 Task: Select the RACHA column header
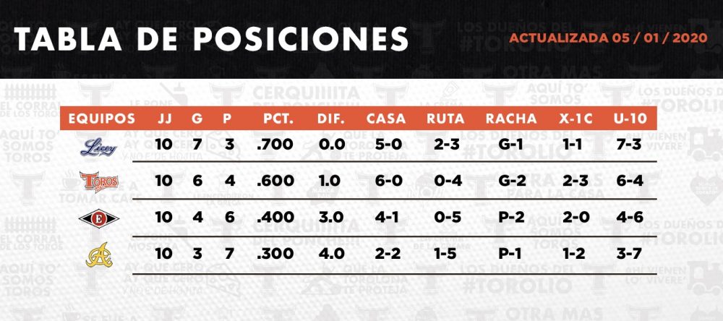coord(511,119)
